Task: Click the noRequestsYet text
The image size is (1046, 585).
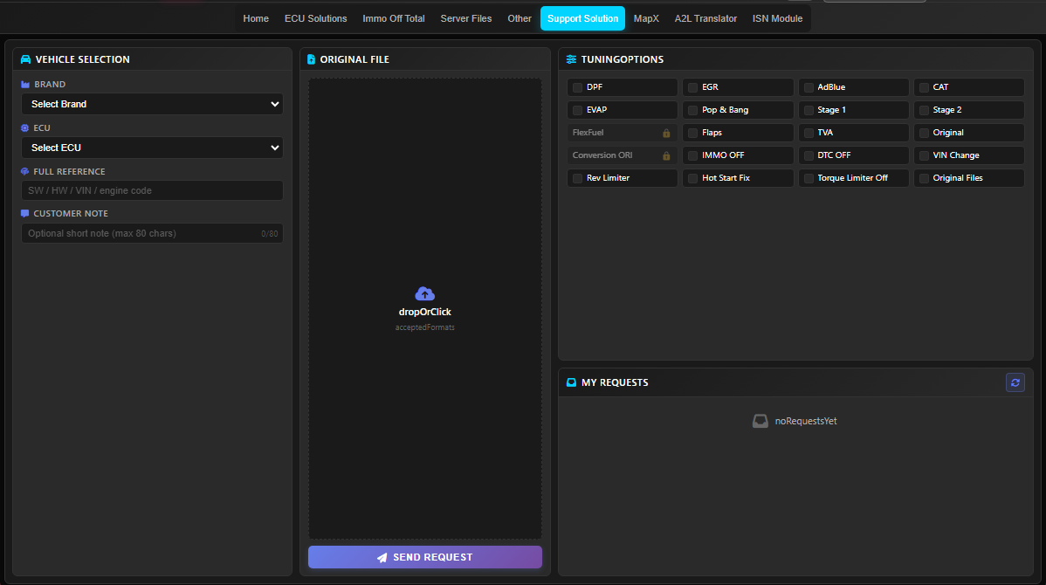Action: click(x=805, y=421)
